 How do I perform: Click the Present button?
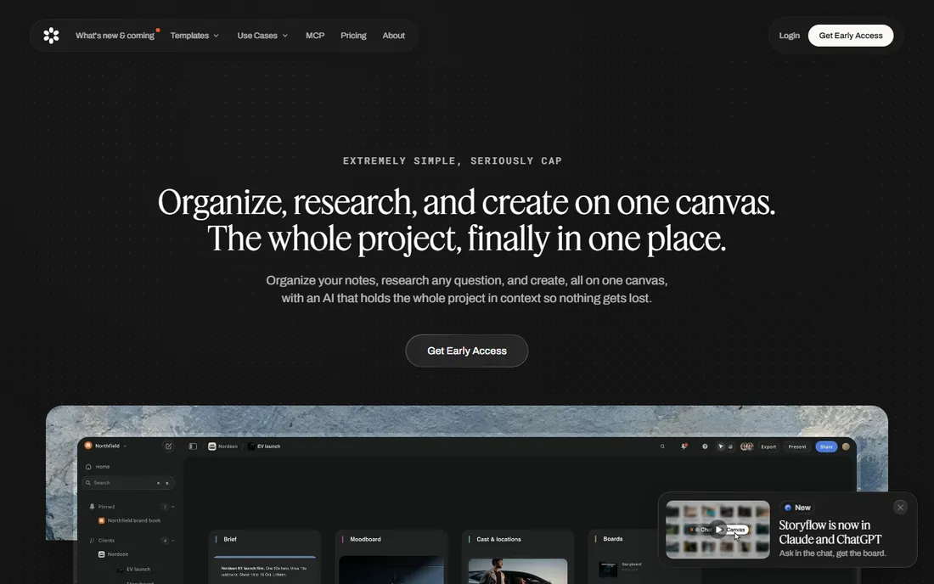[x=797, y=446]
